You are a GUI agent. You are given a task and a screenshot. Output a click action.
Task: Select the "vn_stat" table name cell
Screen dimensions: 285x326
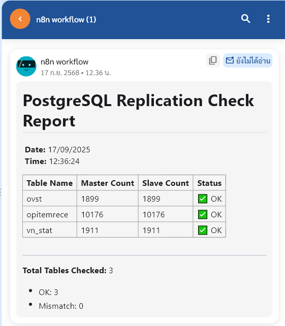click(x=50, y=231)
